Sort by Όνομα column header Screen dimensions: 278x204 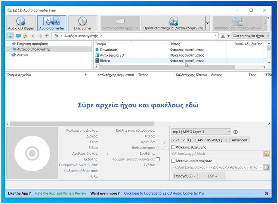coord(101,44)
